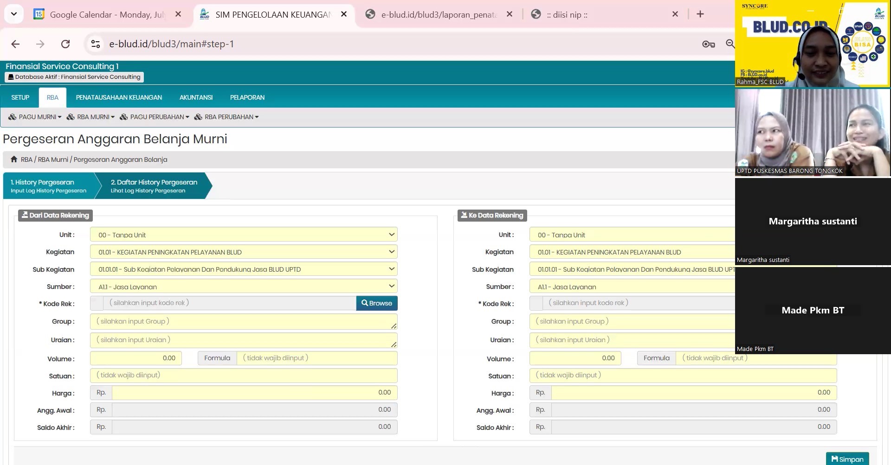
Task: Select Made Pkm BT participant tile
Action: click(x=813, y=310)
